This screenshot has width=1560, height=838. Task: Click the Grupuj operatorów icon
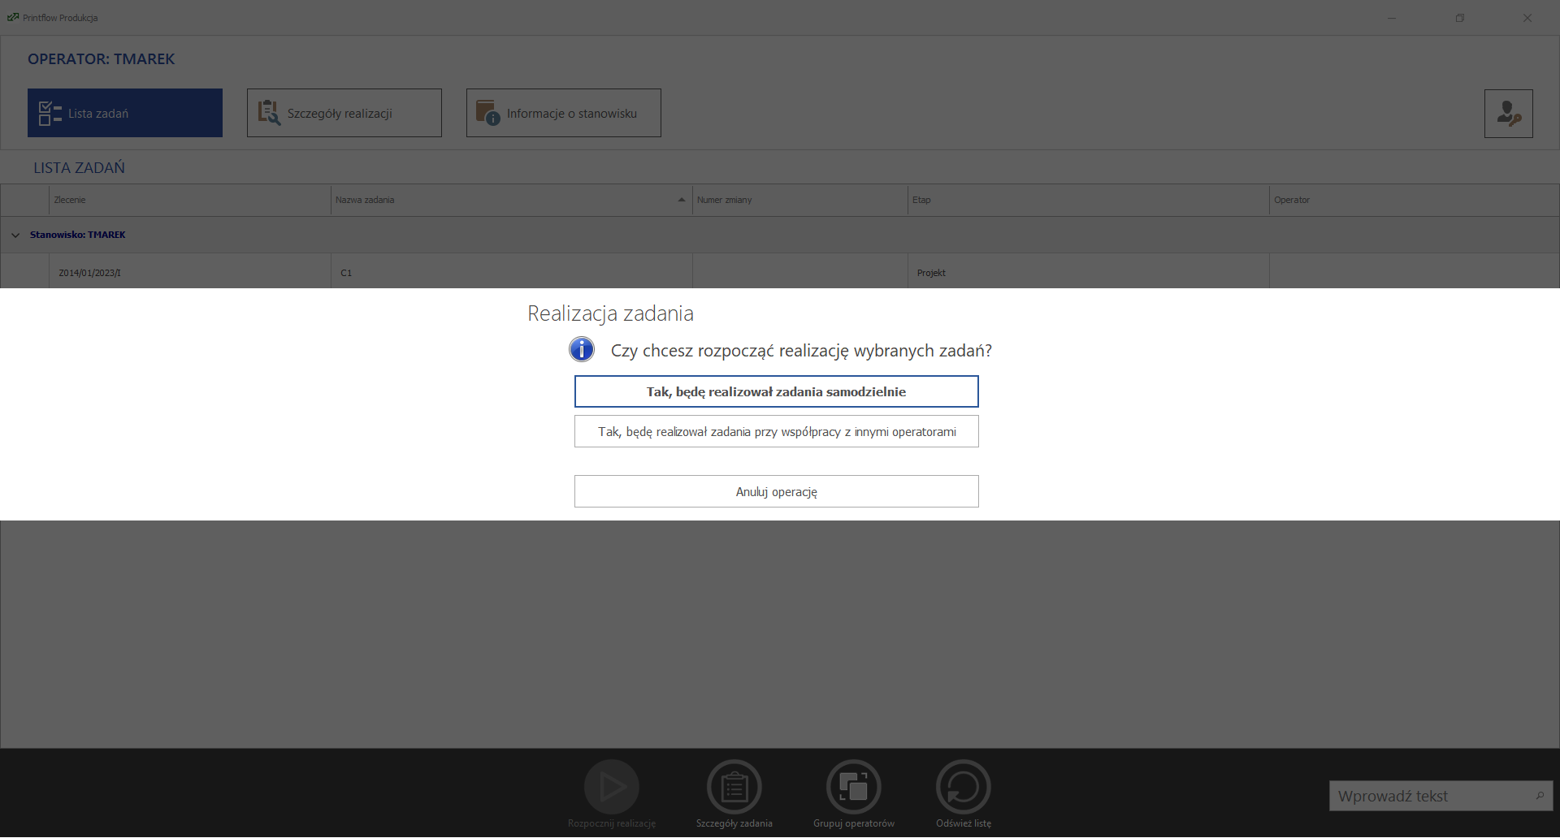click(853, 787)
